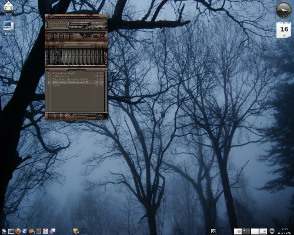Open the Firefox browser from the panel
The width and height of the screenshot is (294, 235).
[x=18, y=231]
